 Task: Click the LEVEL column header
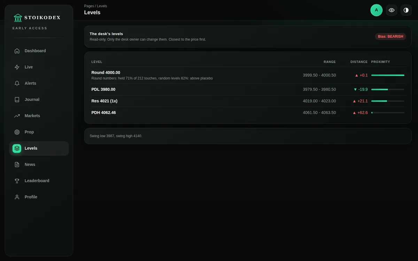(97, 62)
